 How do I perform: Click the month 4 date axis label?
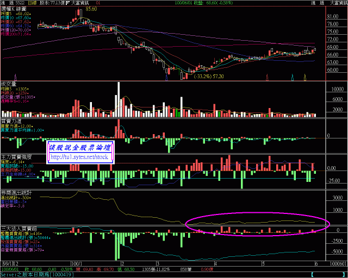[216, 264]
